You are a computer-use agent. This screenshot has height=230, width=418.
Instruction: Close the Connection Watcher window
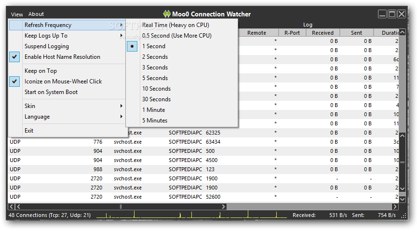[x=402, y=14]
